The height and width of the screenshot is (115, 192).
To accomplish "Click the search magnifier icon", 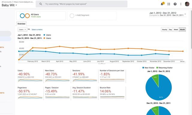I will point(41,4).
